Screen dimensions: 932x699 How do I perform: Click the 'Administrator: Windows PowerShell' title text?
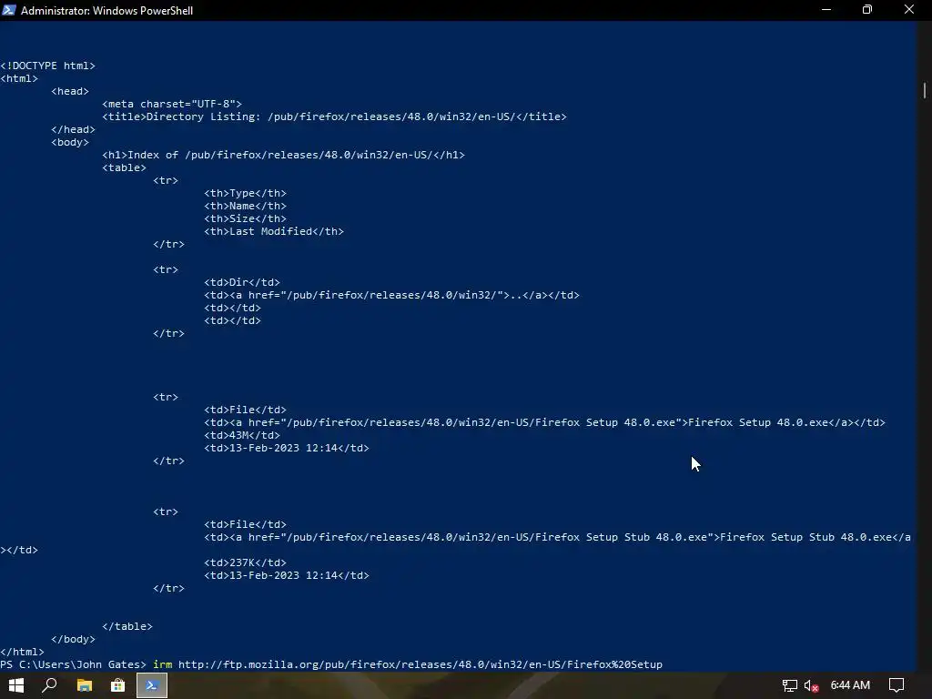tap(107, 11)
